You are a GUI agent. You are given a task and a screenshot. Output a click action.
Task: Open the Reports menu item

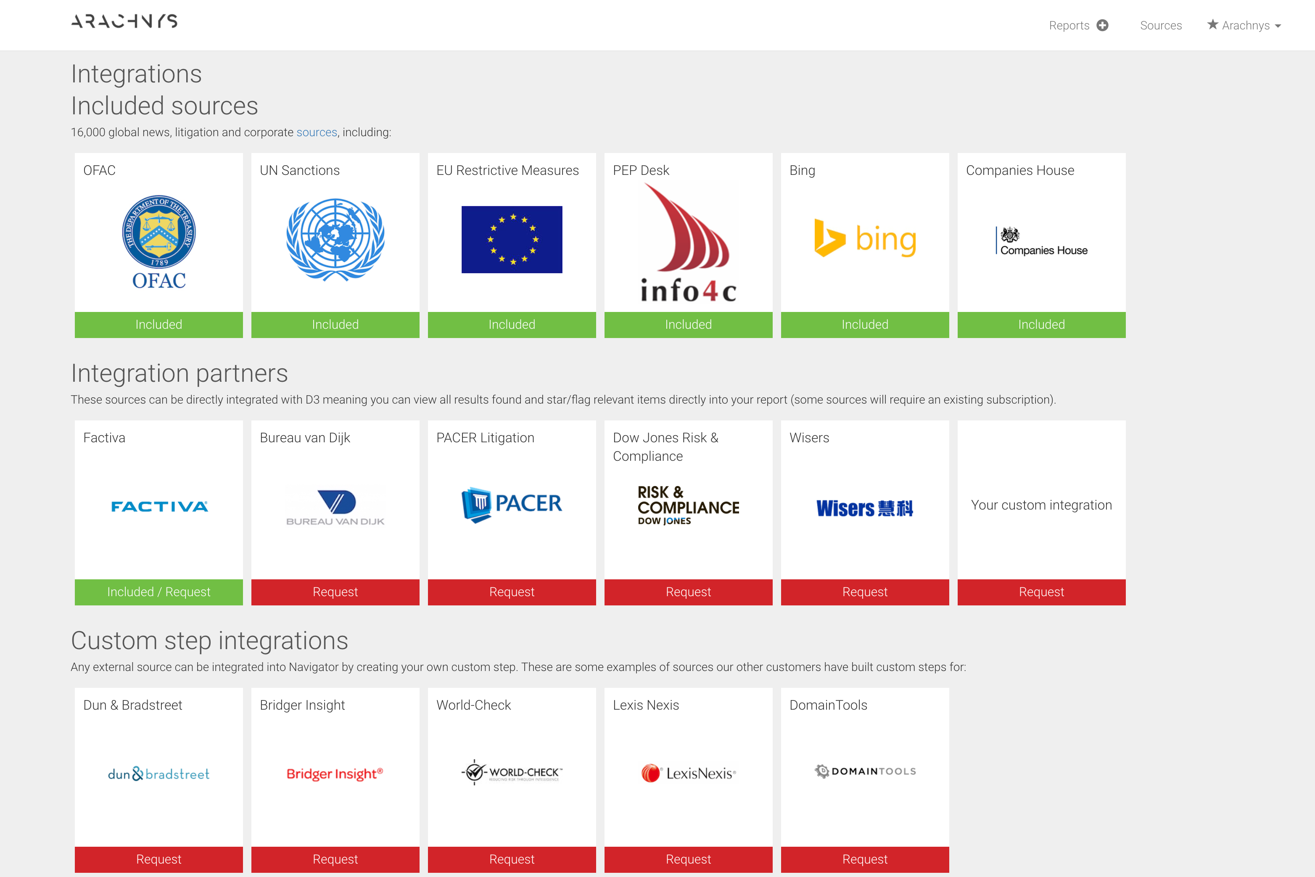[1068, 25]
